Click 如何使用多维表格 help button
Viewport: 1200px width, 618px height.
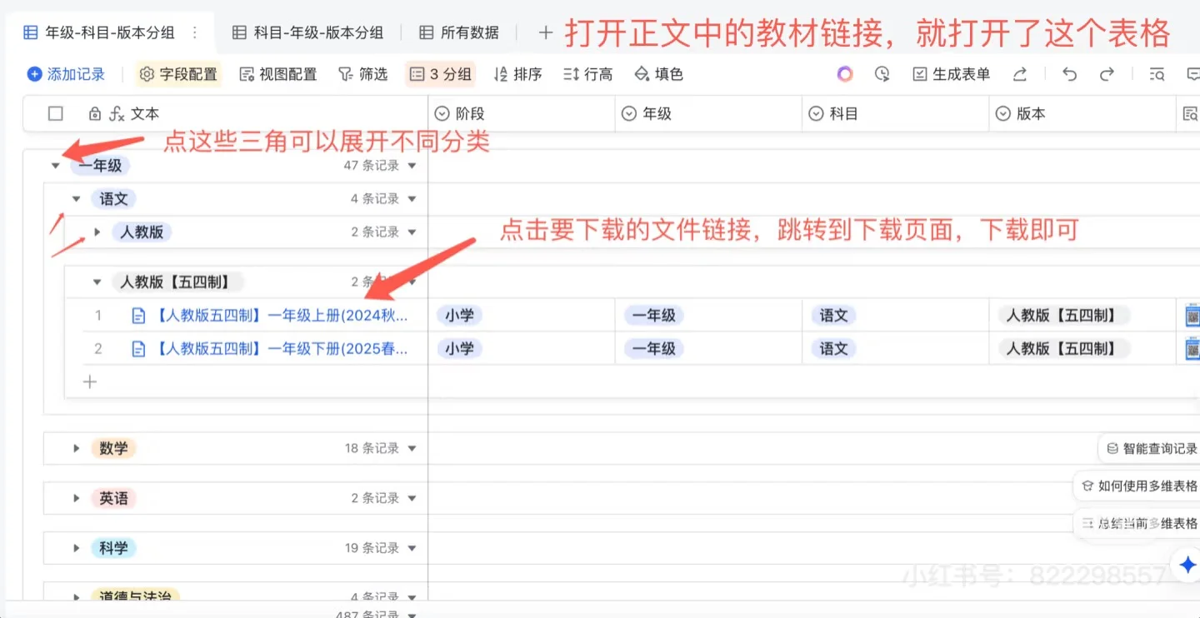tap(1137, 486)
